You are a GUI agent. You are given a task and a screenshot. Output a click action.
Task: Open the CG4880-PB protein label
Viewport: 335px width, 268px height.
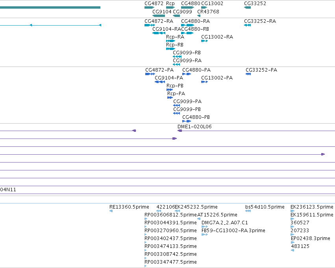pos(196,117)
